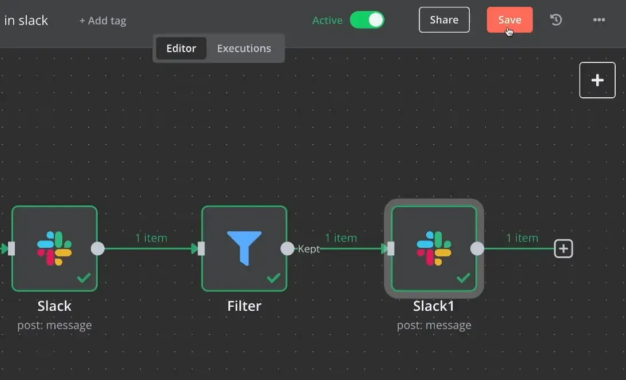Click the "1 item" connection between Slack and Filter
This screenshot has width=626, height=380.
(151, 238)
